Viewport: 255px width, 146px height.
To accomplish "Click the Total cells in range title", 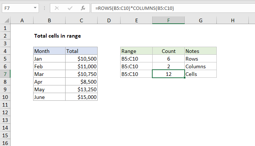I will coord(57,36).
